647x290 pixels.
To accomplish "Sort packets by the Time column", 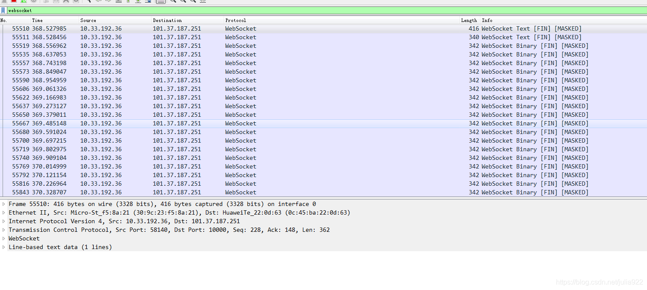I will (38, 20).
